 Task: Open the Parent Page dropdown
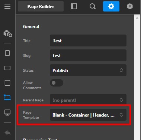click(88, 100)
